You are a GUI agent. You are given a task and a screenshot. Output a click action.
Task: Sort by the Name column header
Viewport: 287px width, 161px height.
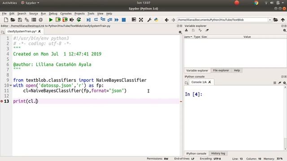188,37
